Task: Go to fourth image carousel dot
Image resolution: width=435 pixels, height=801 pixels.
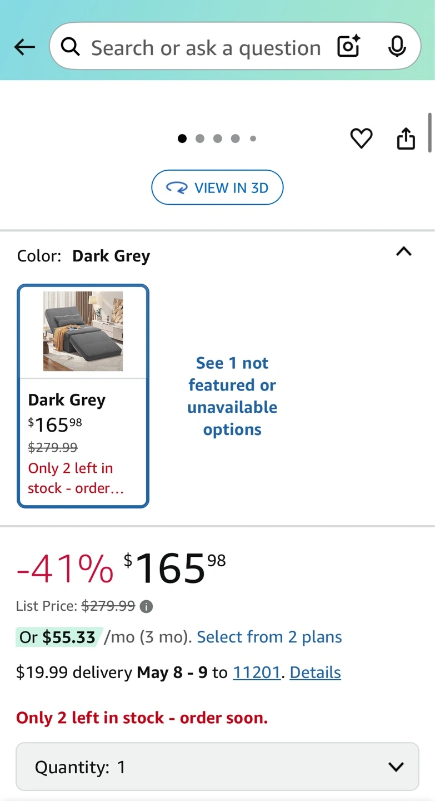Action: click(236, 139)
